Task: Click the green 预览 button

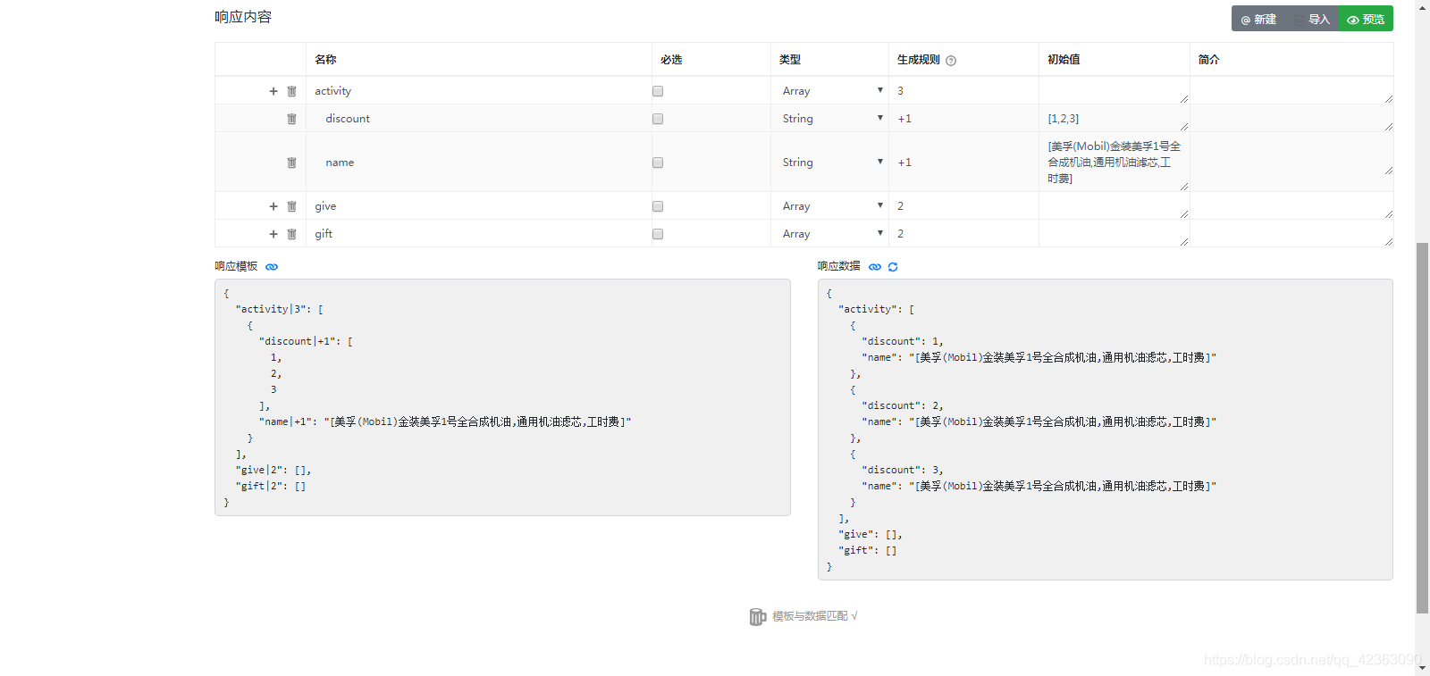Action: tap(1366, 19)
